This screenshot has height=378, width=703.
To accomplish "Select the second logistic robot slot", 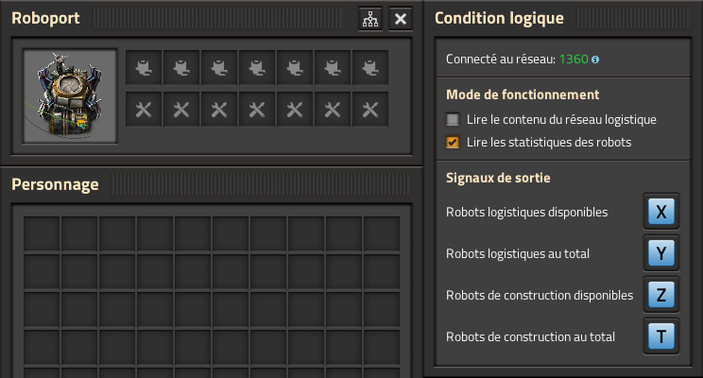I will coord(181,68).
